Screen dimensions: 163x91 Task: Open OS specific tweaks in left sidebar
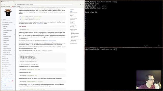pos(7,49)
